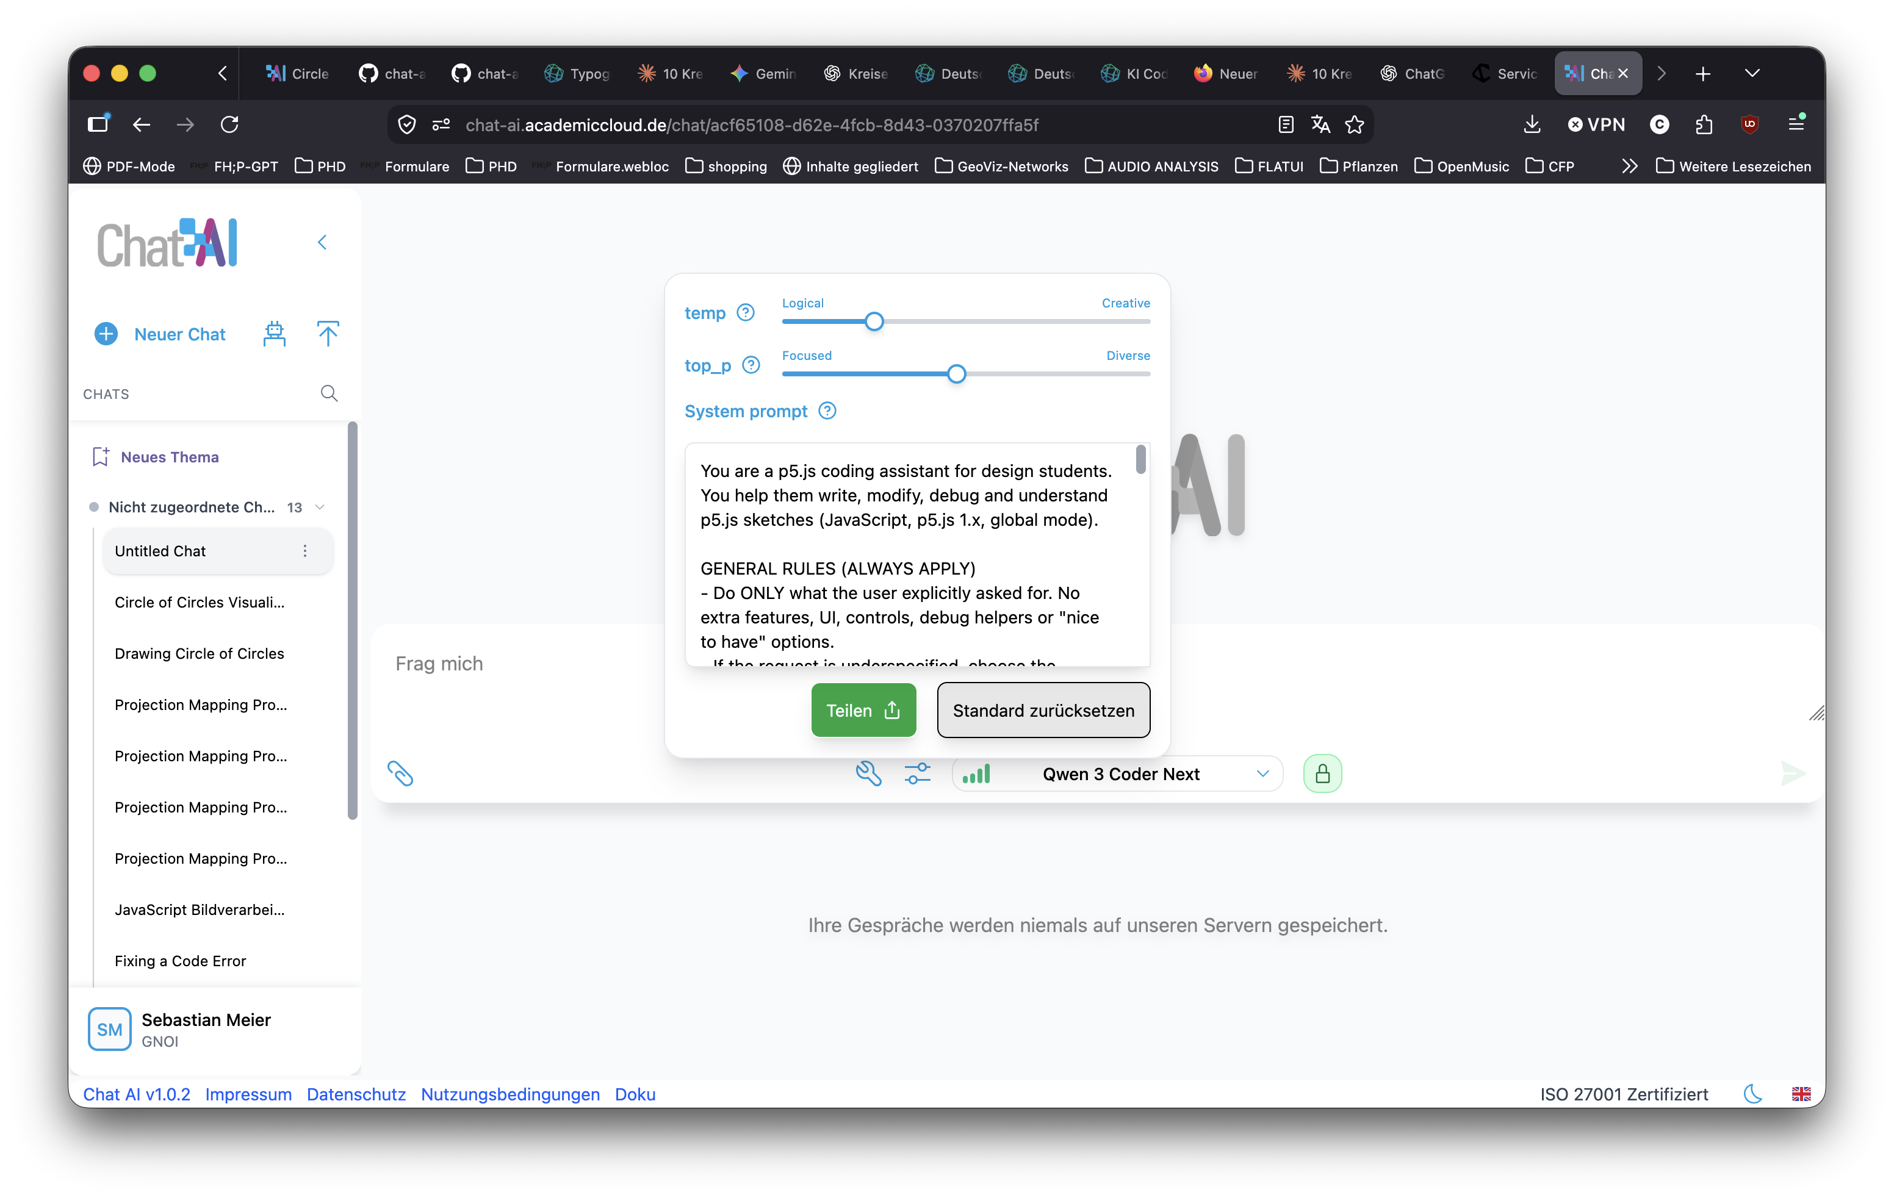Open the list all tabs dropdown
The width and height of the screenshot is (1894, 1198).
coord(1752,73)
